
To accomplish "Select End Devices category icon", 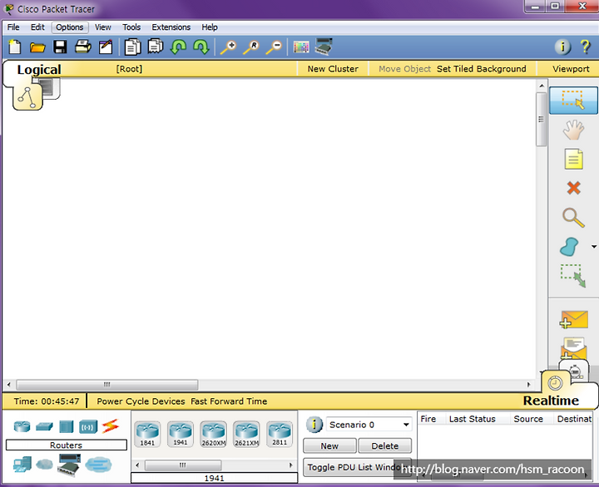I will (x=22, y=465).
